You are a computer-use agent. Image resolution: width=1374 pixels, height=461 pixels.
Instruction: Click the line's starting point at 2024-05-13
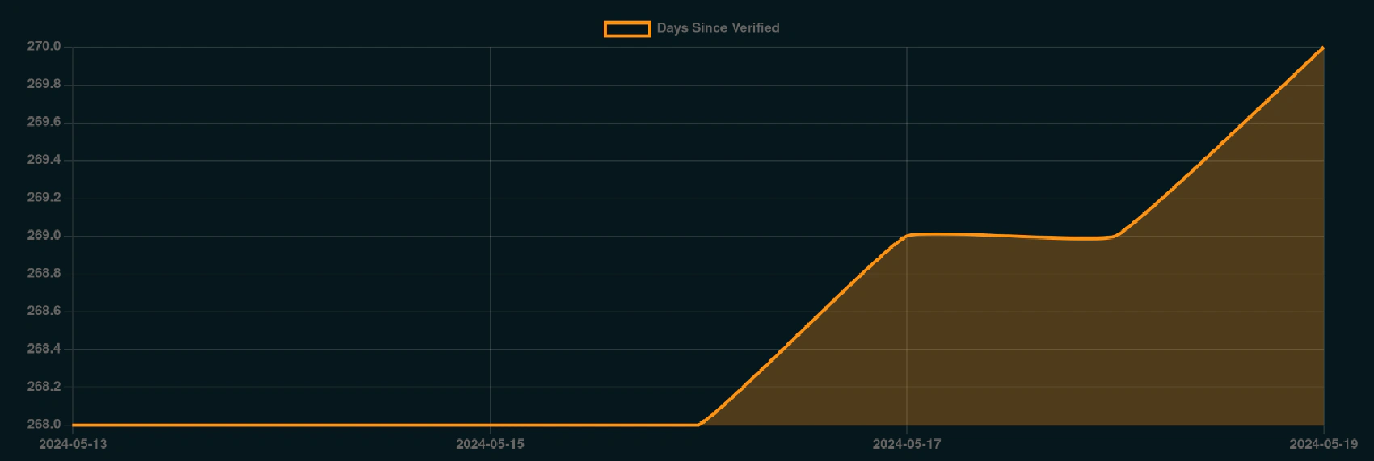pos(74,425)
